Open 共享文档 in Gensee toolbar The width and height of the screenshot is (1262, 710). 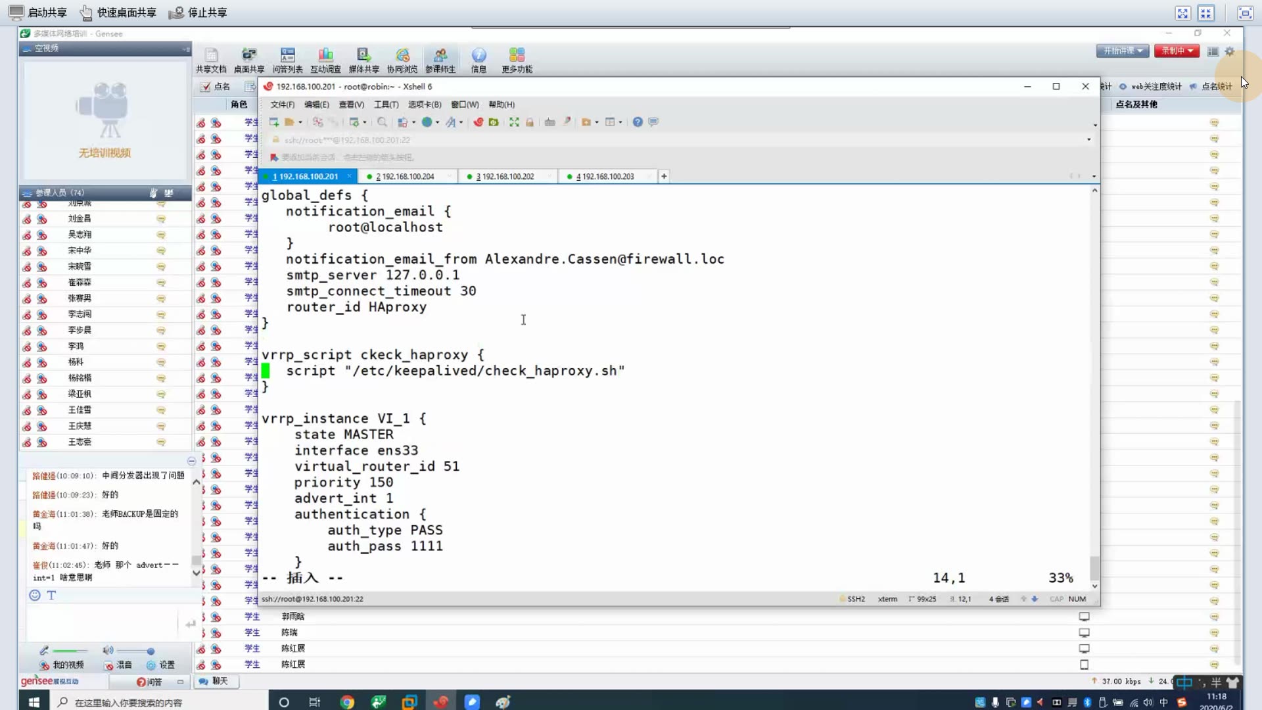point(211,60)
